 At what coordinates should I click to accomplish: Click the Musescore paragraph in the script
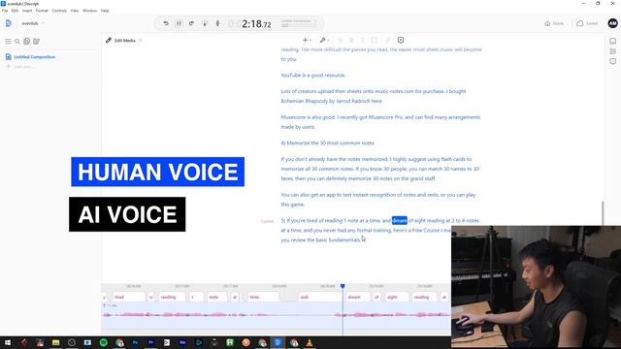380,122
